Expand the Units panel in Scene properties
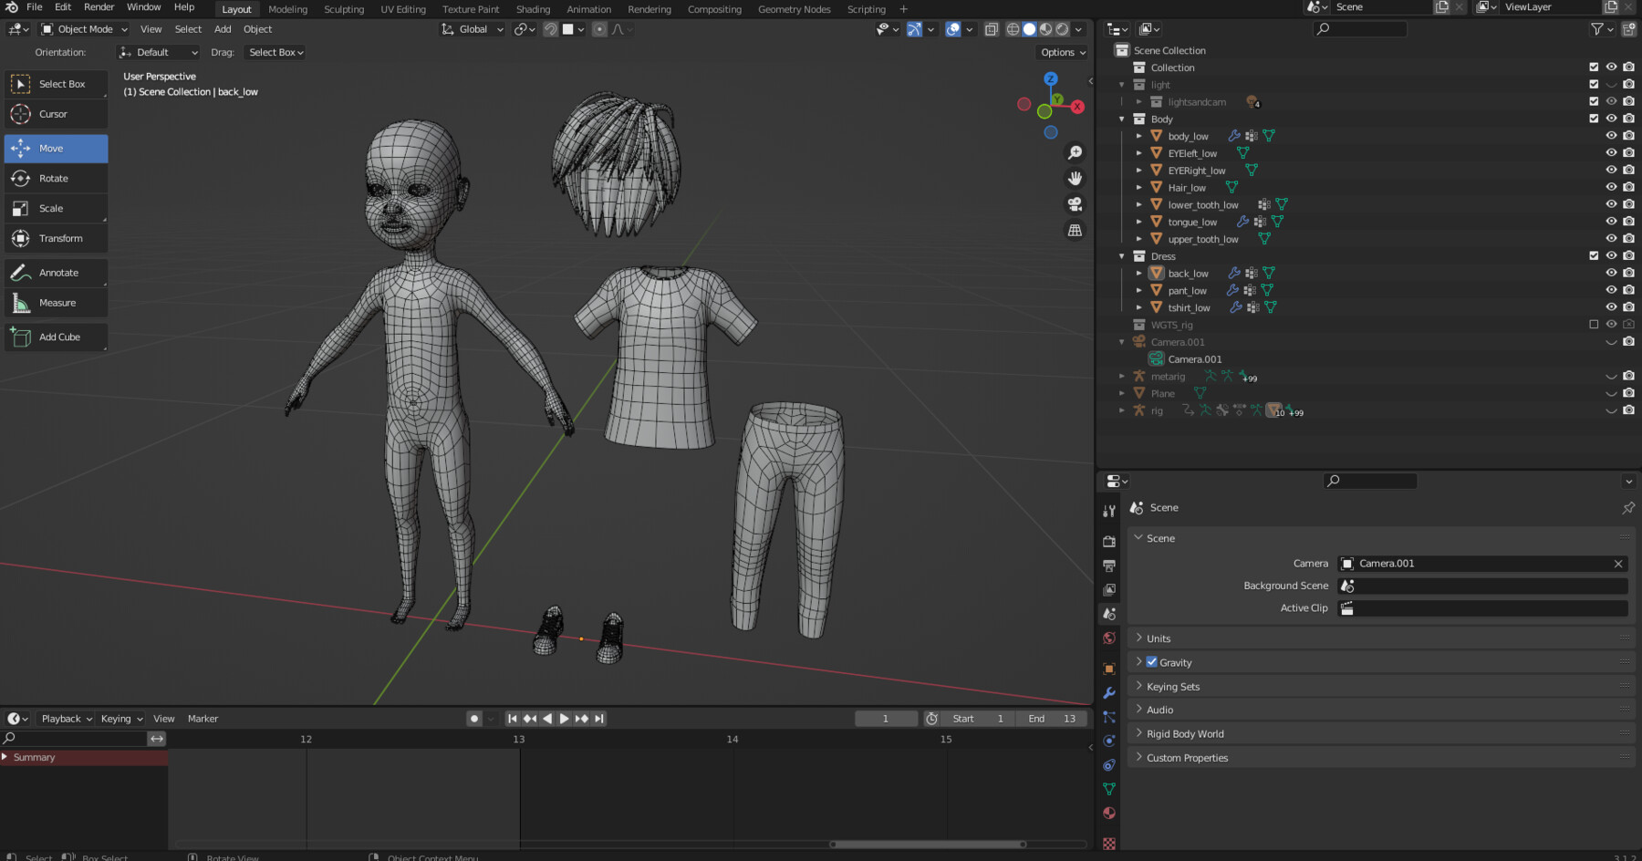This screenshot has width=1642, height=861. [1158, 638]
